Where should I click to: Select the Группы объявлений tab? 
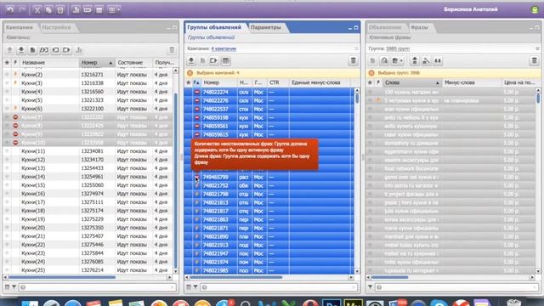pos(214,27)
